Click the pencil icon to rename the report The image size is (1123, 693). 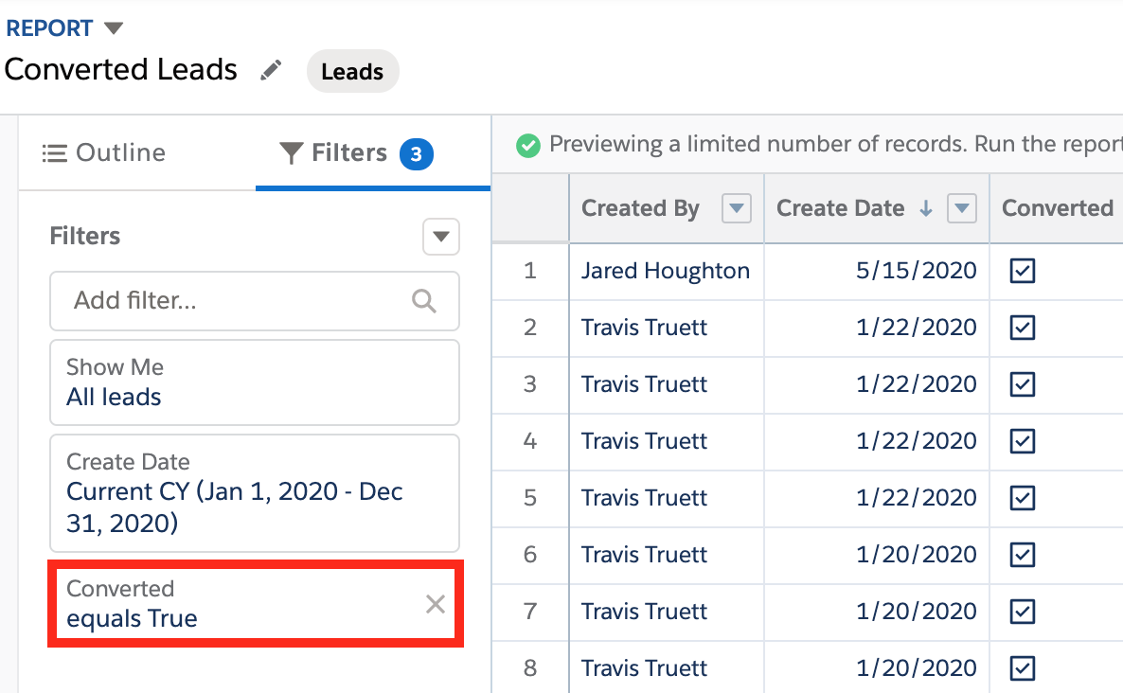coord(272,70)
